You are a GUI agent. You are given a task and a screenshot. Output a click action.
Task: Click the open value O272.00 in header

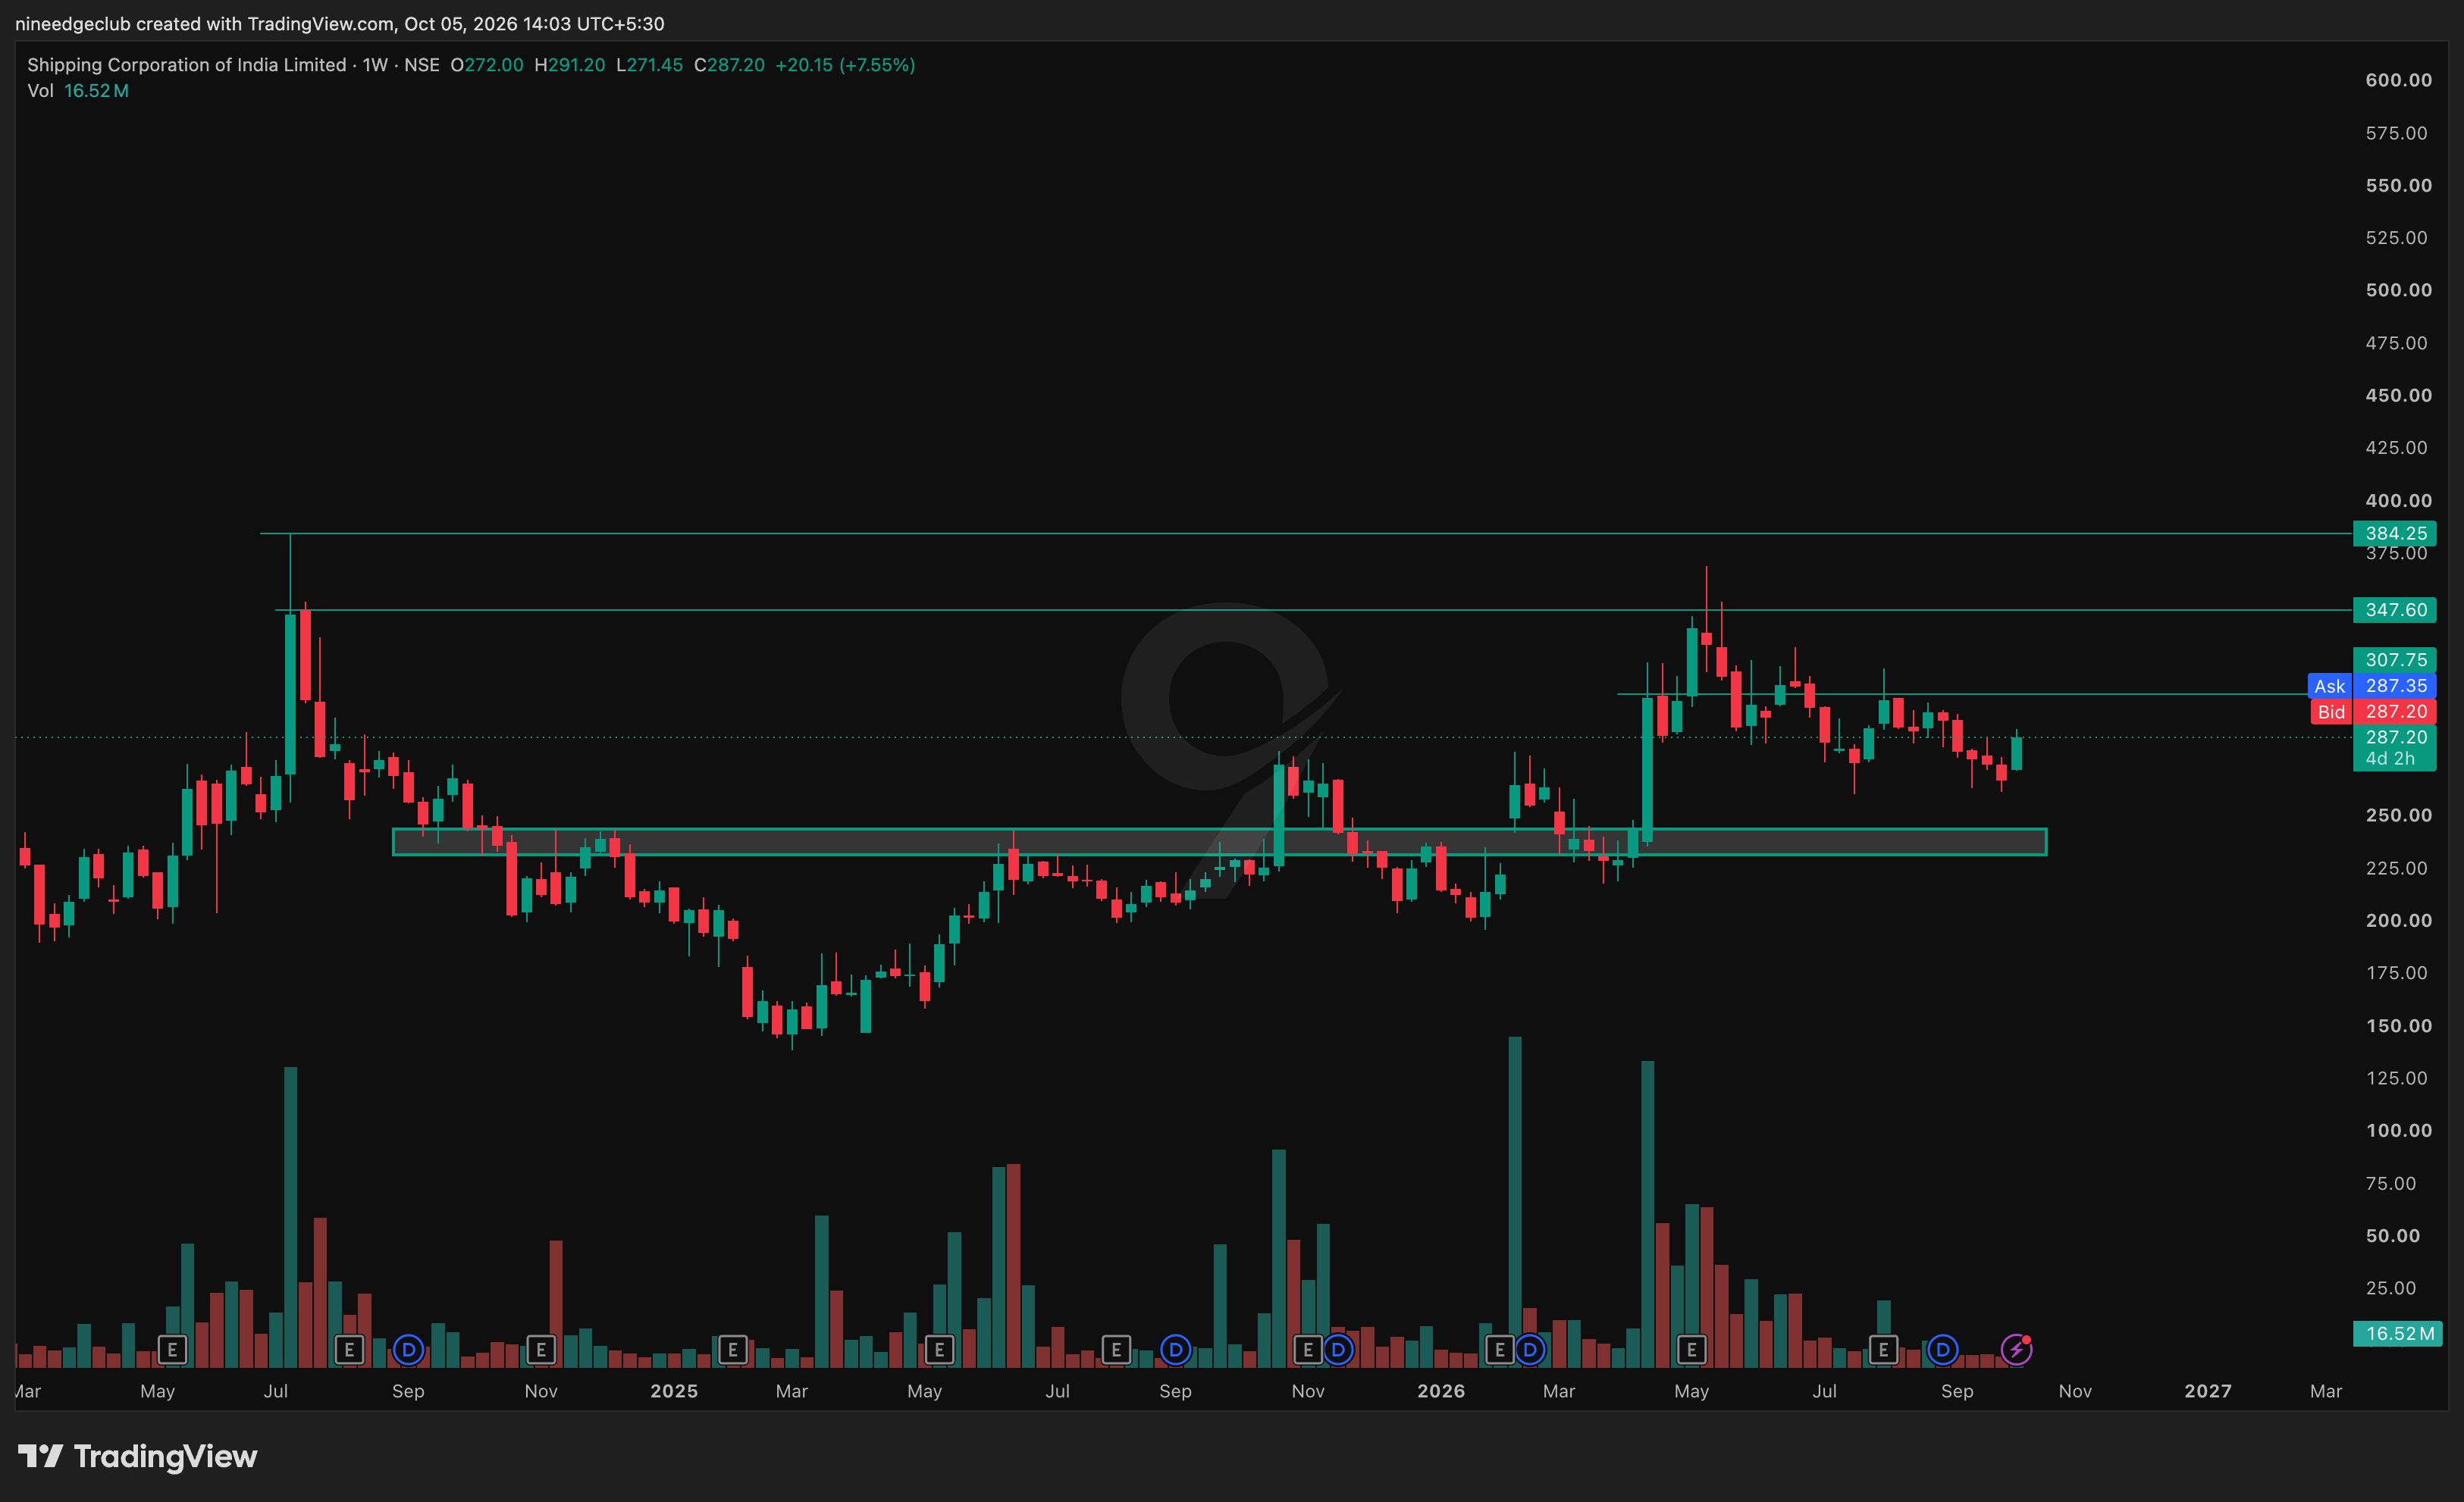(487, 65)
